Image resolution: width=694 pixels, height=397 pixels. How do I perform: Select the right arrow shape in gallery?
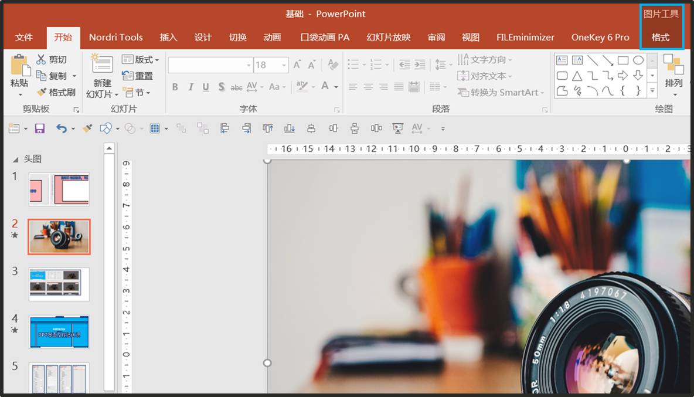click(622, 76)
